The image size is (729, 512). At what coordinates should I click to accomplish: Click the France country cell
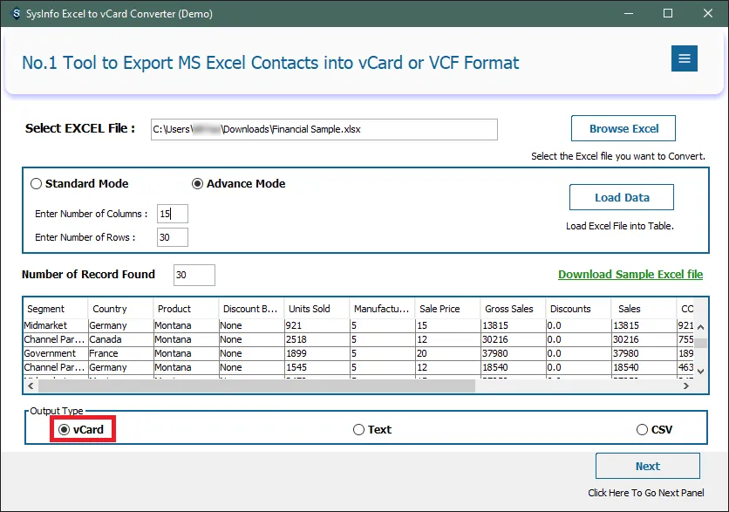pyautogui.click(x=120, y=353)
